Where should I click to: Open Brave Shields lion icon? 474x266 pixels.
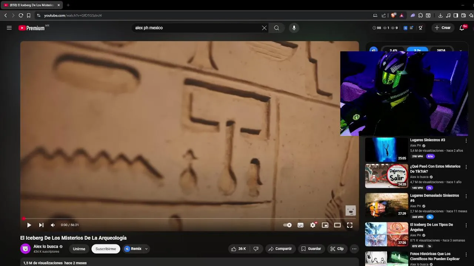[393, 15]
